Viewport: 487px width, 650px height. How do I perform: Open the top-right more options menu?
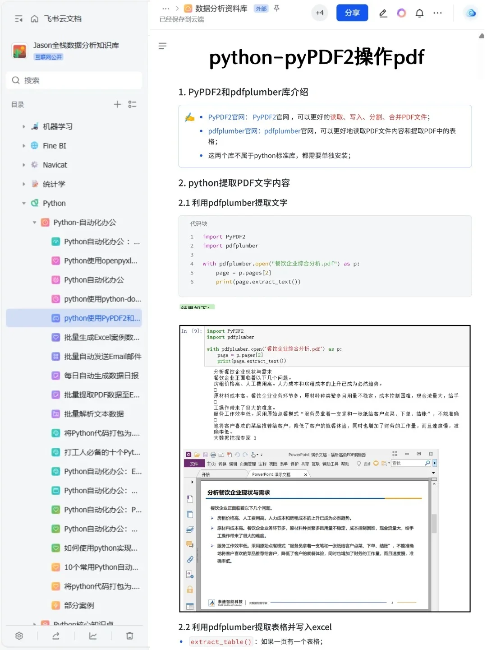(437, 13)
